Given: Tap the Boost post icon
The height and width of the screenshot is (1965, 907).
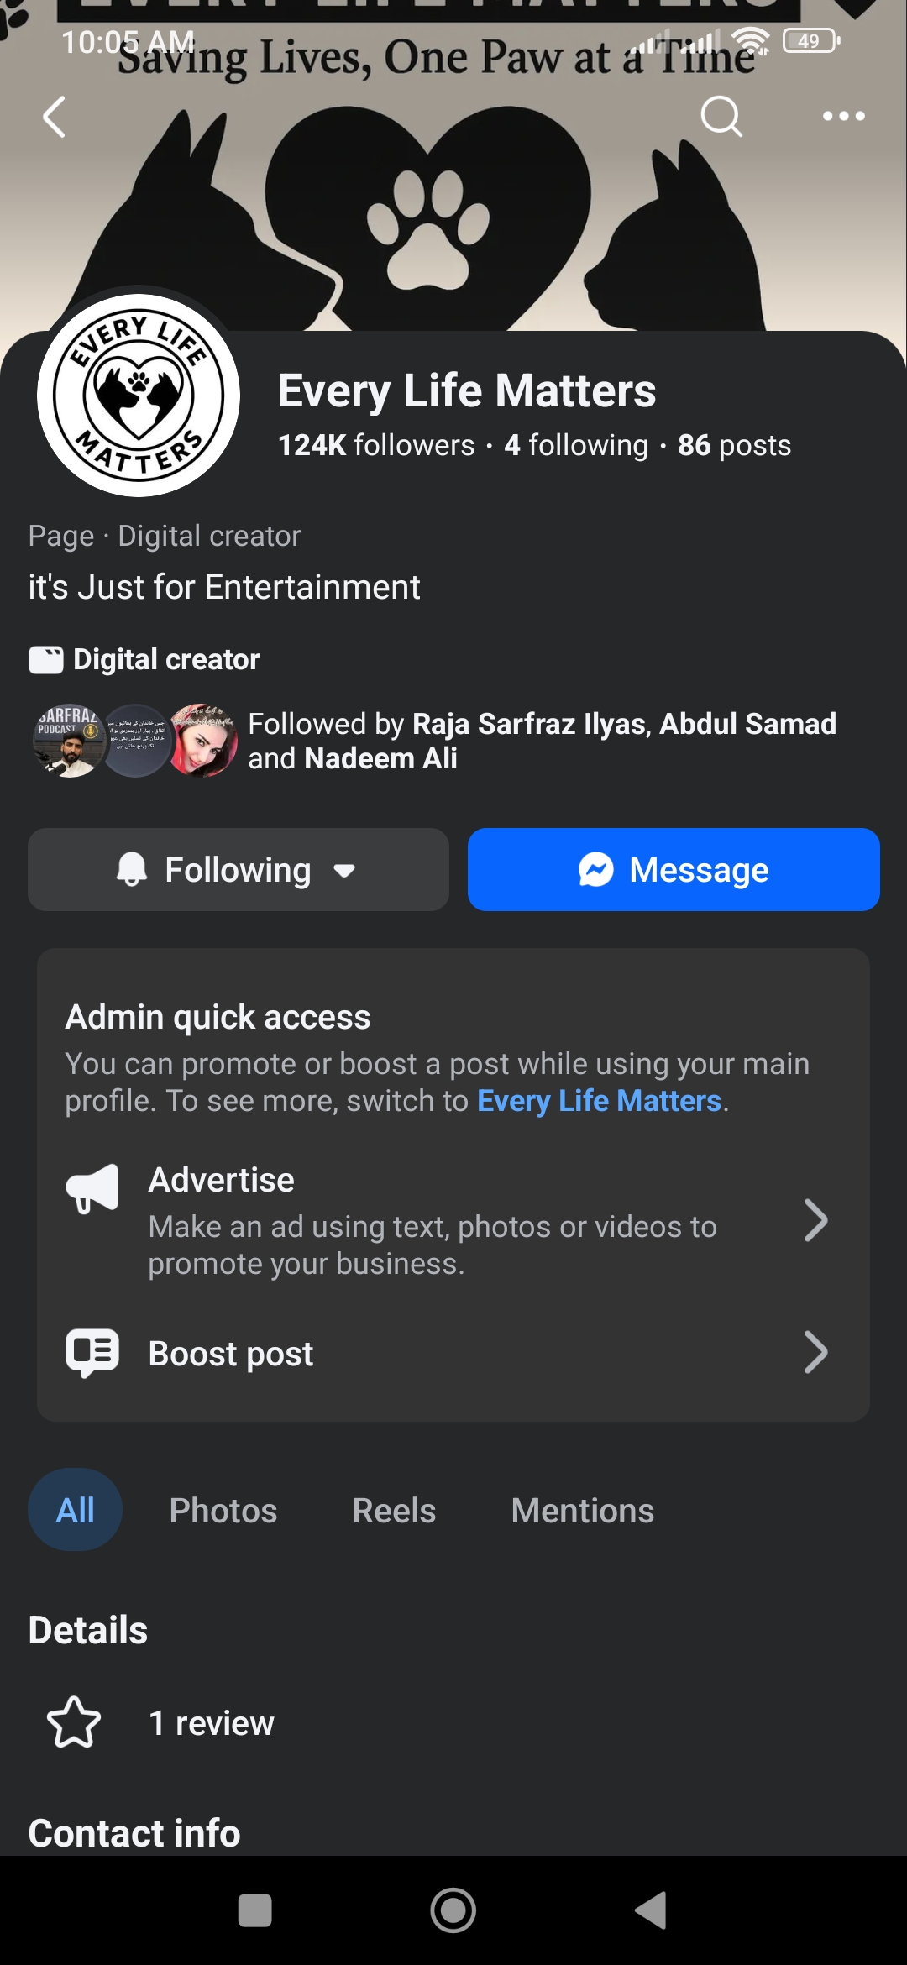Looking at the screenshot, I should click(92, 1353).
